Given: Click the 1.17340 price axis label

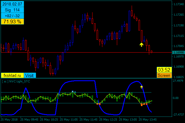Looking at the screenshot, I should pos(178,4).
